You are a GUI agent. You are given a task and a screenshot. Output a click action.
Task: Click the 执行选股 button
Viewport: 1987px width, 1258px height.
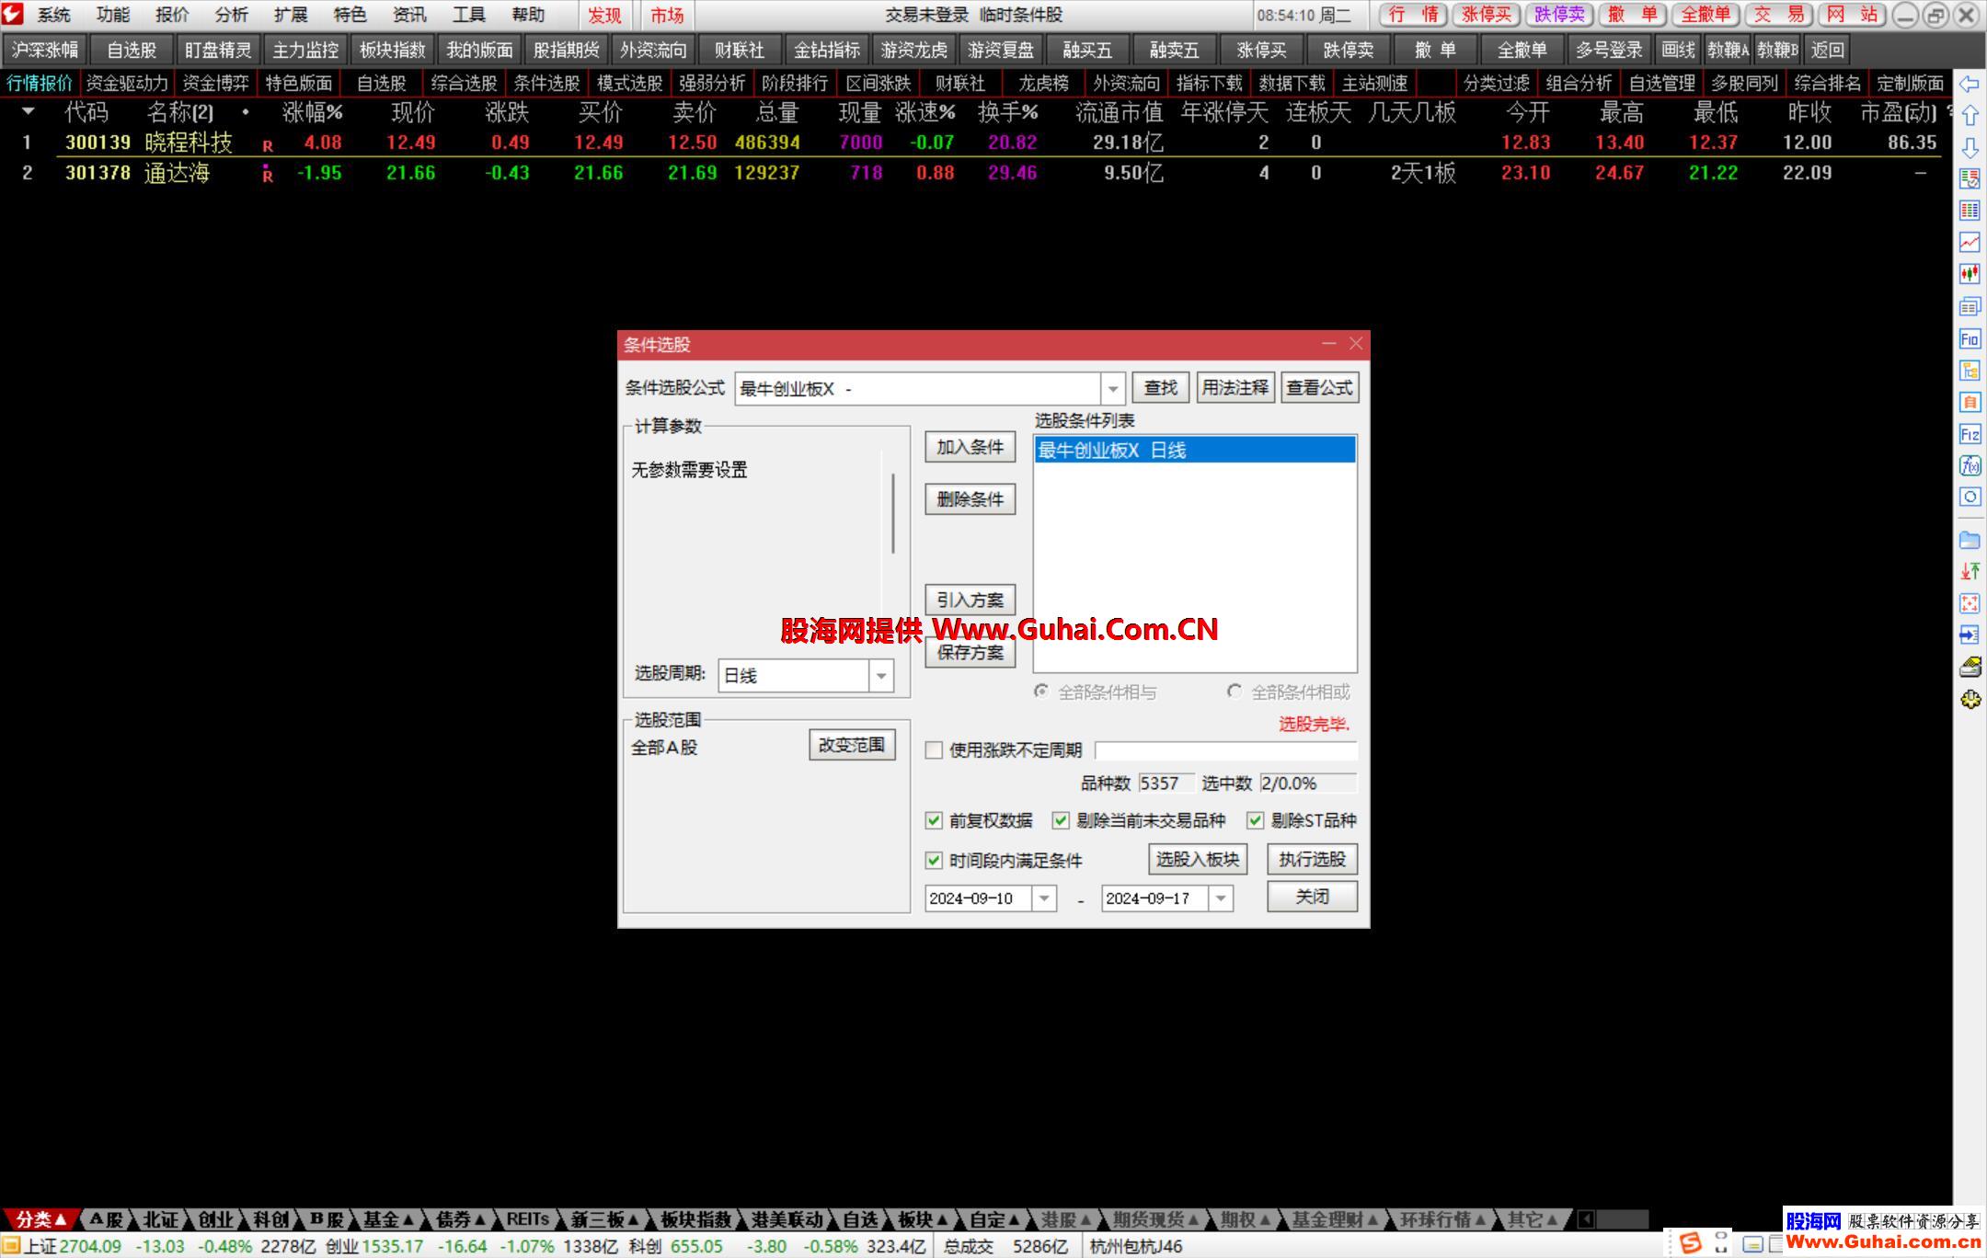coord(1312,859)
